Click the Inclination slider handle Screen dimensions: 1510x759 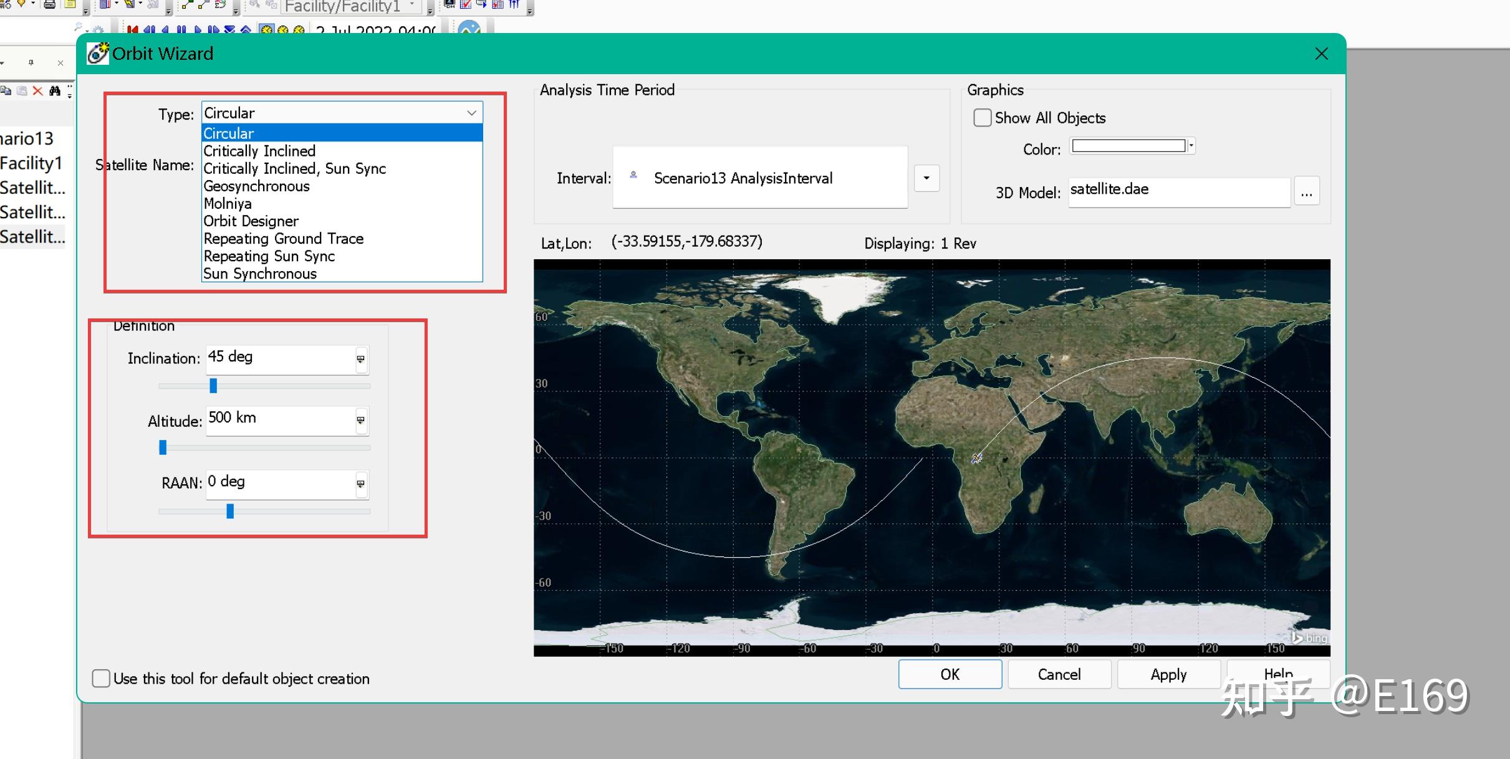coord(213,386)
